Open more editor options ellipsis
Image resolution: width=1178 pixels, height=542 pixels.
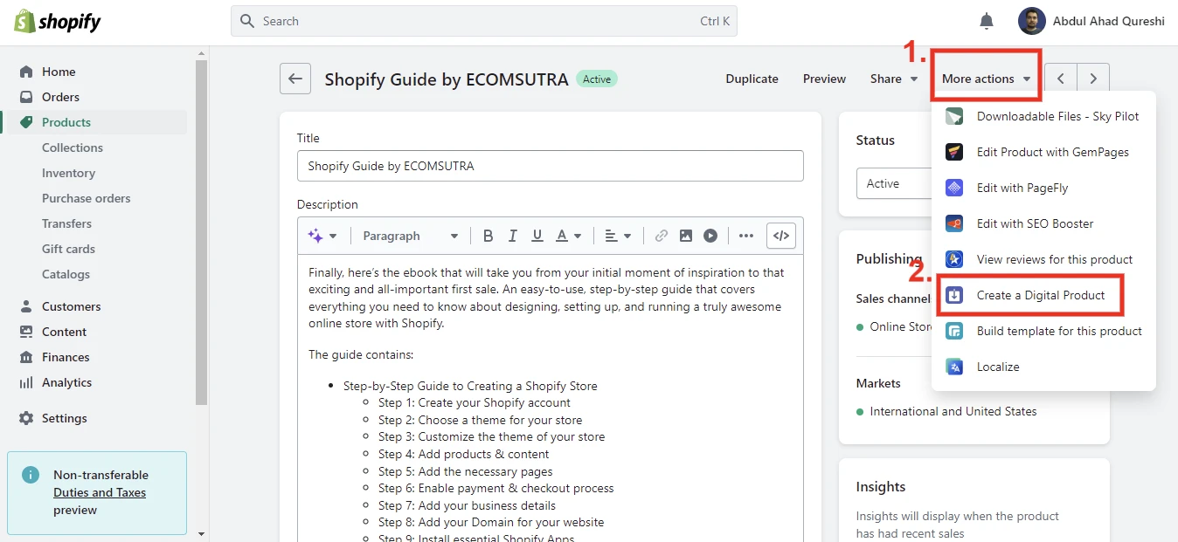point(745,236)
